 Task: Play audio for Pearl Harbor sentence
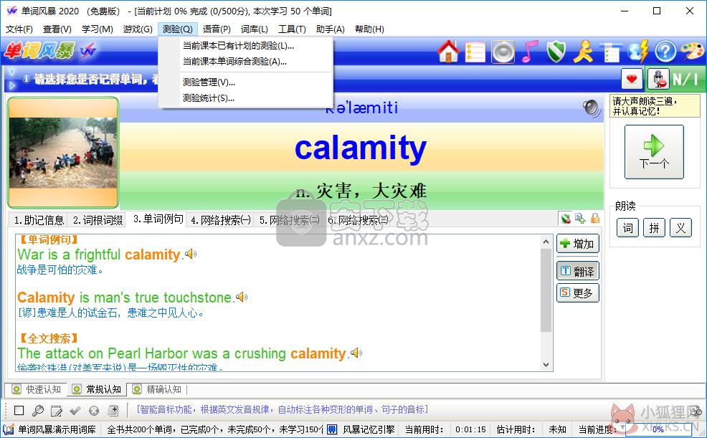356,353
